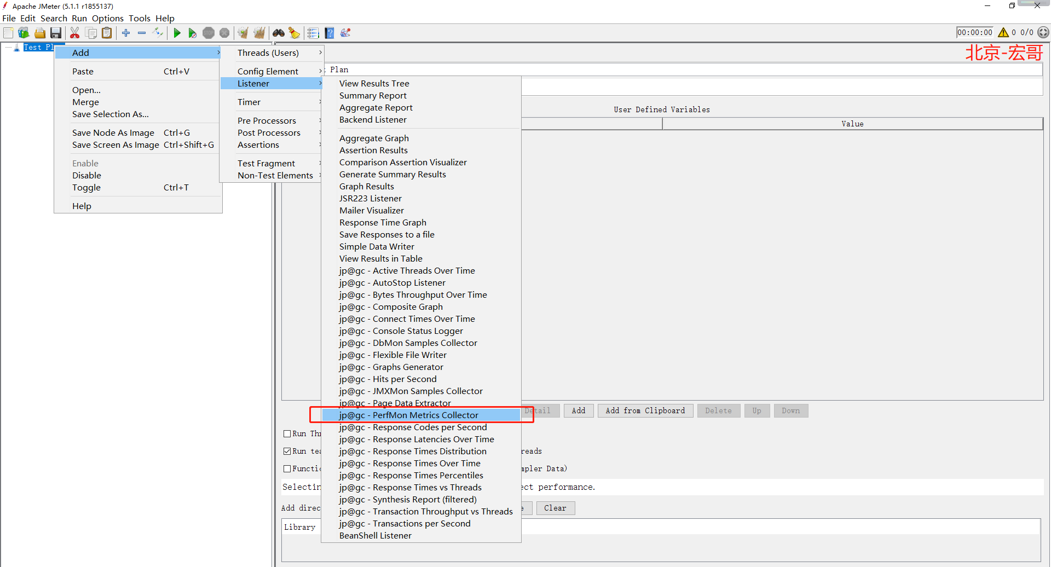The width and height of the screenshot is (1051, 567).
Task: Open the Run menu
Action: (x=79, y=18)
